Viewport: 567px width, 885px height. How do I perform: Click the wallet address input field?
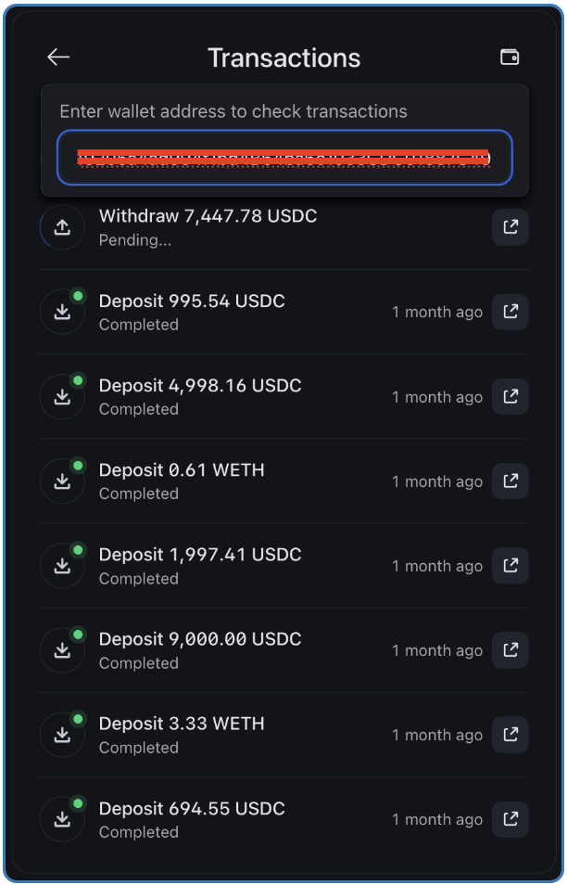pos(284,158)
